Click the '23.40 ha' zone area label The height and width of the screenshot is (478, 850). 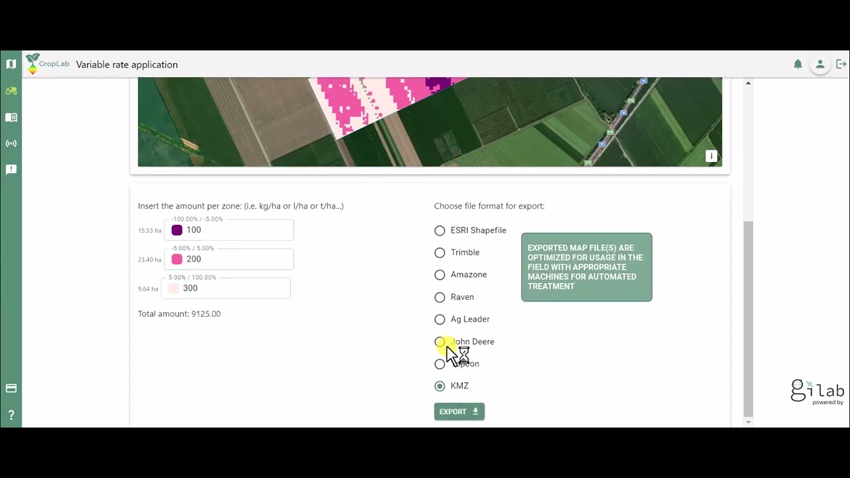[149, 260]
